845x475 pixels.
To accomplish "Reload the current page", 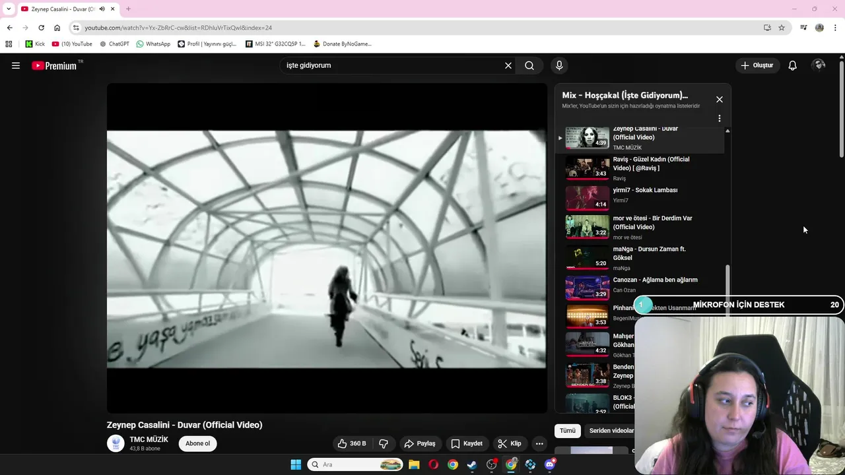I will 41,28.
